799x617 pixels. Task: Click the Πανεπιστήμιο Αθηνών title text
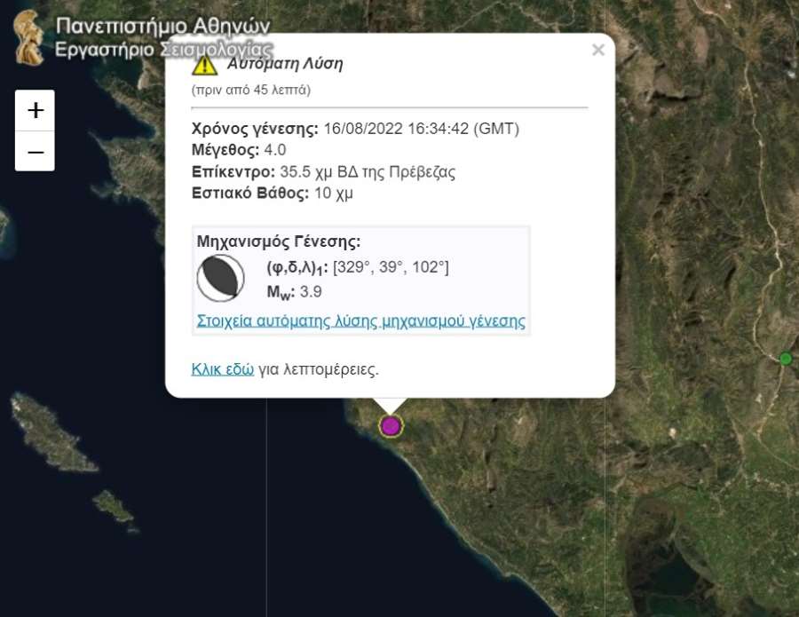point(162,26)
